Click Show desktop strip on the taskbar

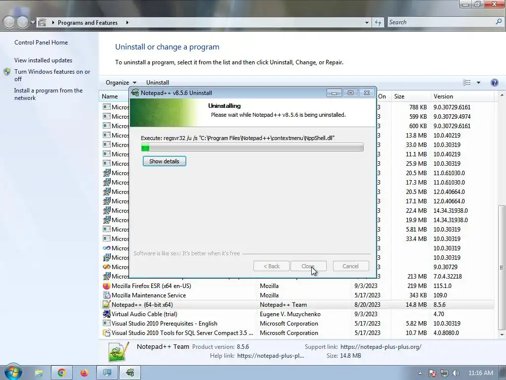pyautogui.click(x=503, y=373)
